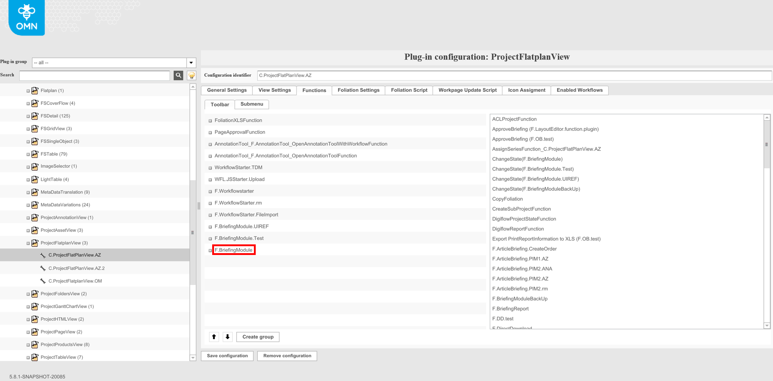Expand the MetaDataVariations (24) node

pos(28,205)
